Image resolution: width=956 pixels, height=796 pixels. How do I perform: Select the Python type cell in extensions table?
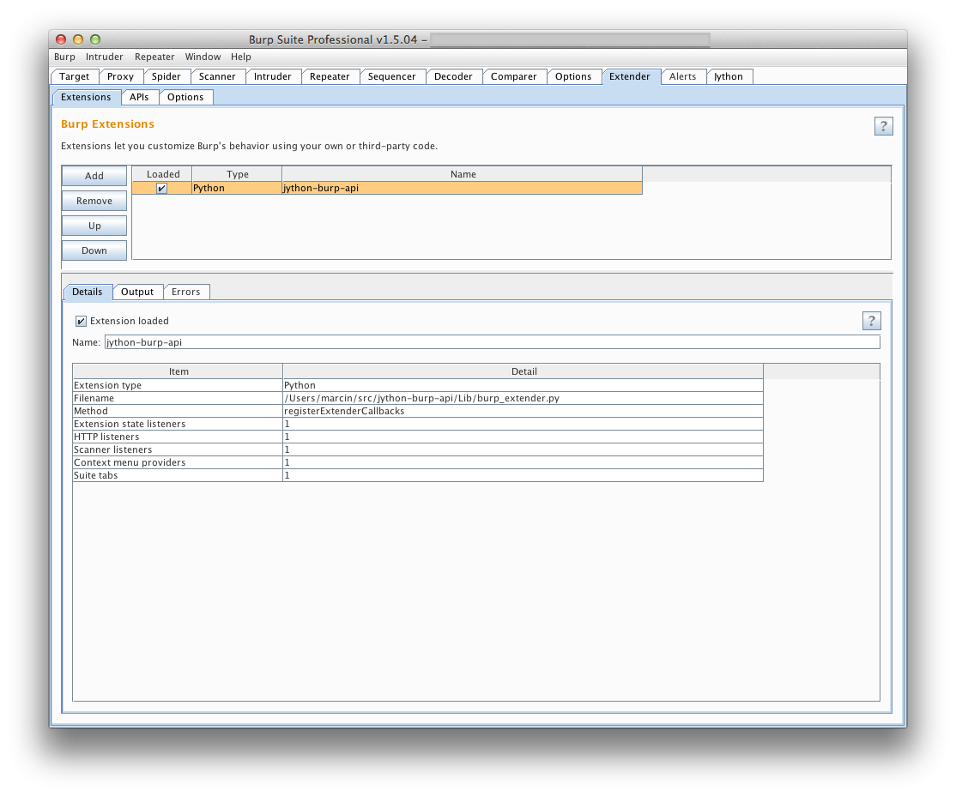[237, 189]
